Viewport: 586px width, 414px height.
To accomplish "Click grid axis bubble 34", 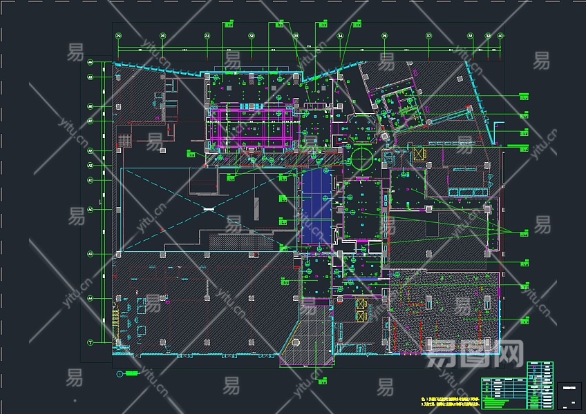I will pyautogui.click(x=340, y=36).
